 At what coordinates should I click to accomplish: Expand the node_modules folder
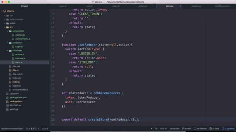click(5, 19)
